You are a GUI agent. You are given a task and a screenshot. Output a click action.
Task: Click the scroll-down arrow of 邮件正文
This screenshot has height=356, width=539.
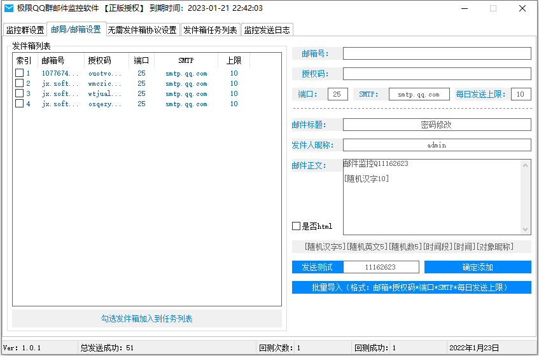tap(525, 229)
